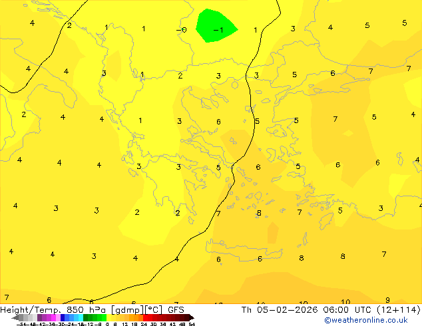Click the cyan legend color band
This screenshot has width=422, height=326.
[81, 317]
